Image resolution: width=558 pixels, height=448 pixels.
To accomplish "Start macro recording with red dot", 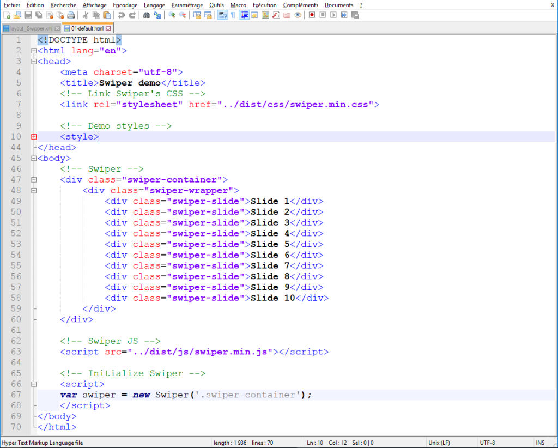I will 312,15.
